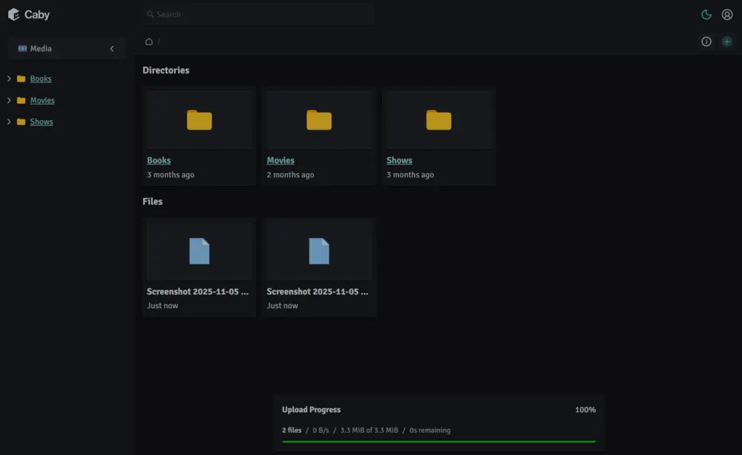Open Movies link in sidebar
The width and height of the screenshot is (742, 455).
point(42,100)
